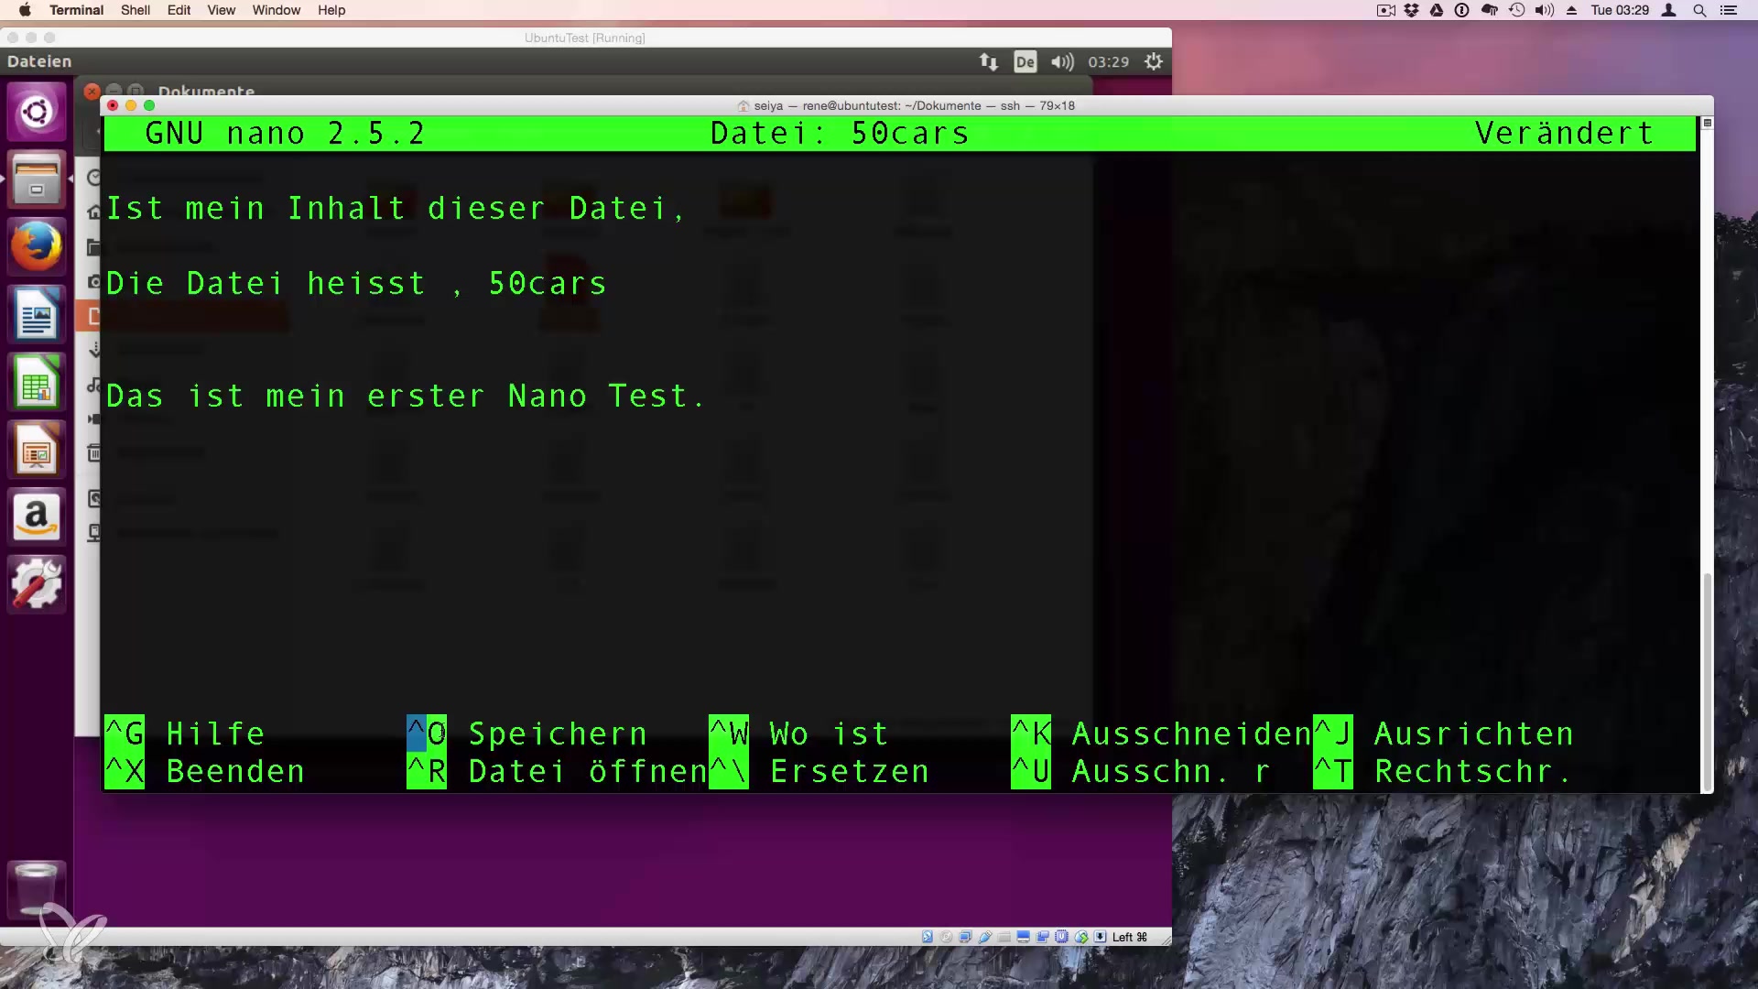Toggle the De keyboard layout indicator
Screen dimensions: 1758x989
1025,61
